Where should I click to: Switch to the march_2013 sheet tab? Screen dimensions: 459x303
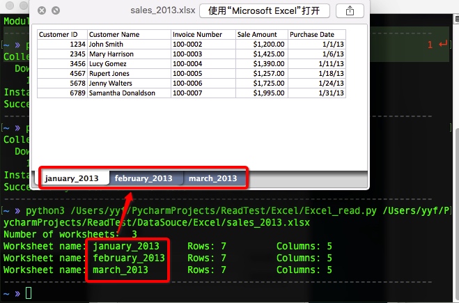pos(212,178)
